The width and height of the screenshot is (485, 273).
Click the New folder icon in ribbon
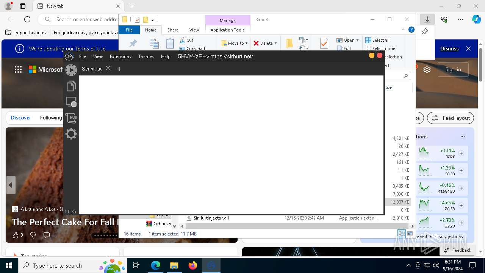[x=289, y=43]
